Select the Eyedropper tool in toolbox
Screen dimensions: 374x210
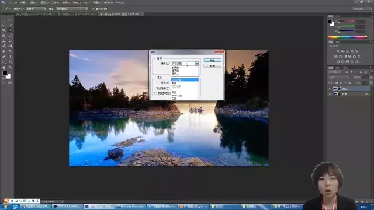tap(10, 30)
